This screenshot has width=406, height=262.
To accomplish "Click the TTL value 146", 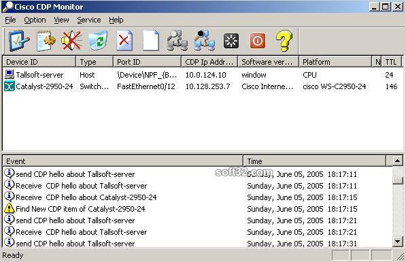I will pyautogui.click(x=391, y=86).
